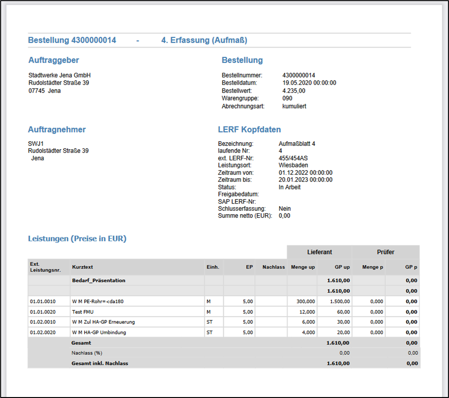The width and height of the screenshot is (449, 398).
Task: Click the 'Prüfer' column group header
Action: [386, 252]
